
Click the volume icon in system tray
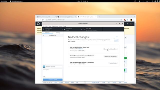(155, 1)
